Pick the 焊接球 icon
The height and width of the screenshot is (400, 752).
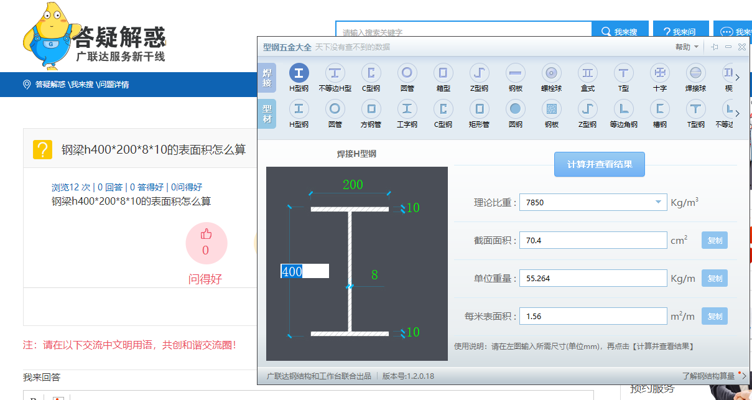click(696, 73)
